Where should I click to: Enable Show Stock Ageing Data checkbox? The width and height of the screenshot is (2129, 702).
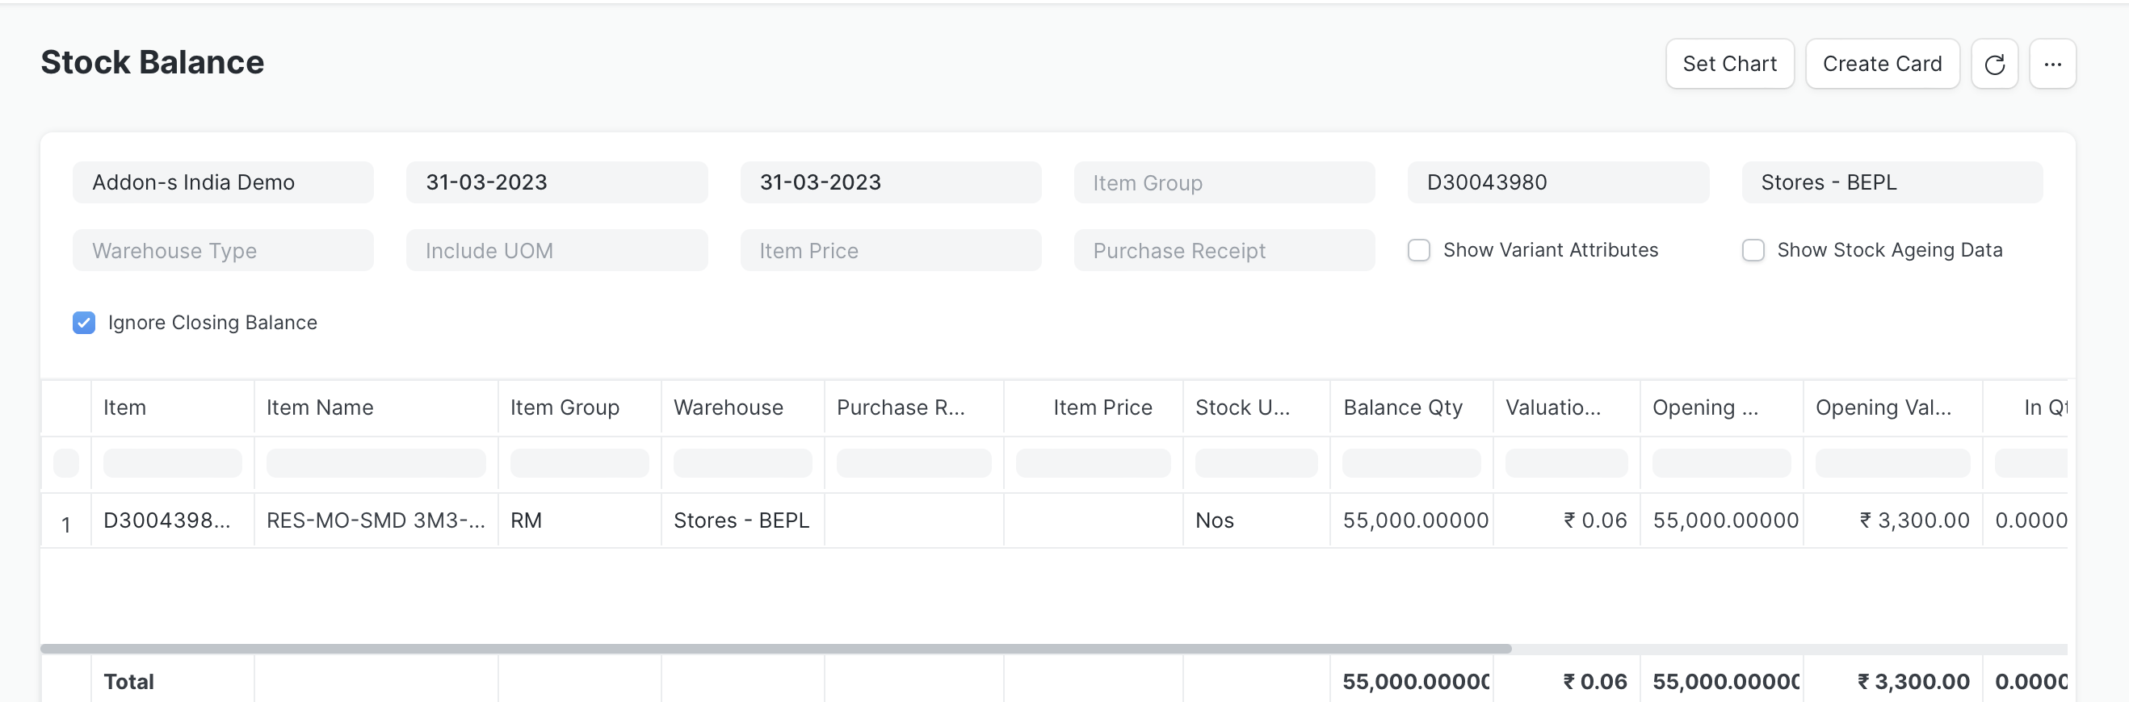1752,250
